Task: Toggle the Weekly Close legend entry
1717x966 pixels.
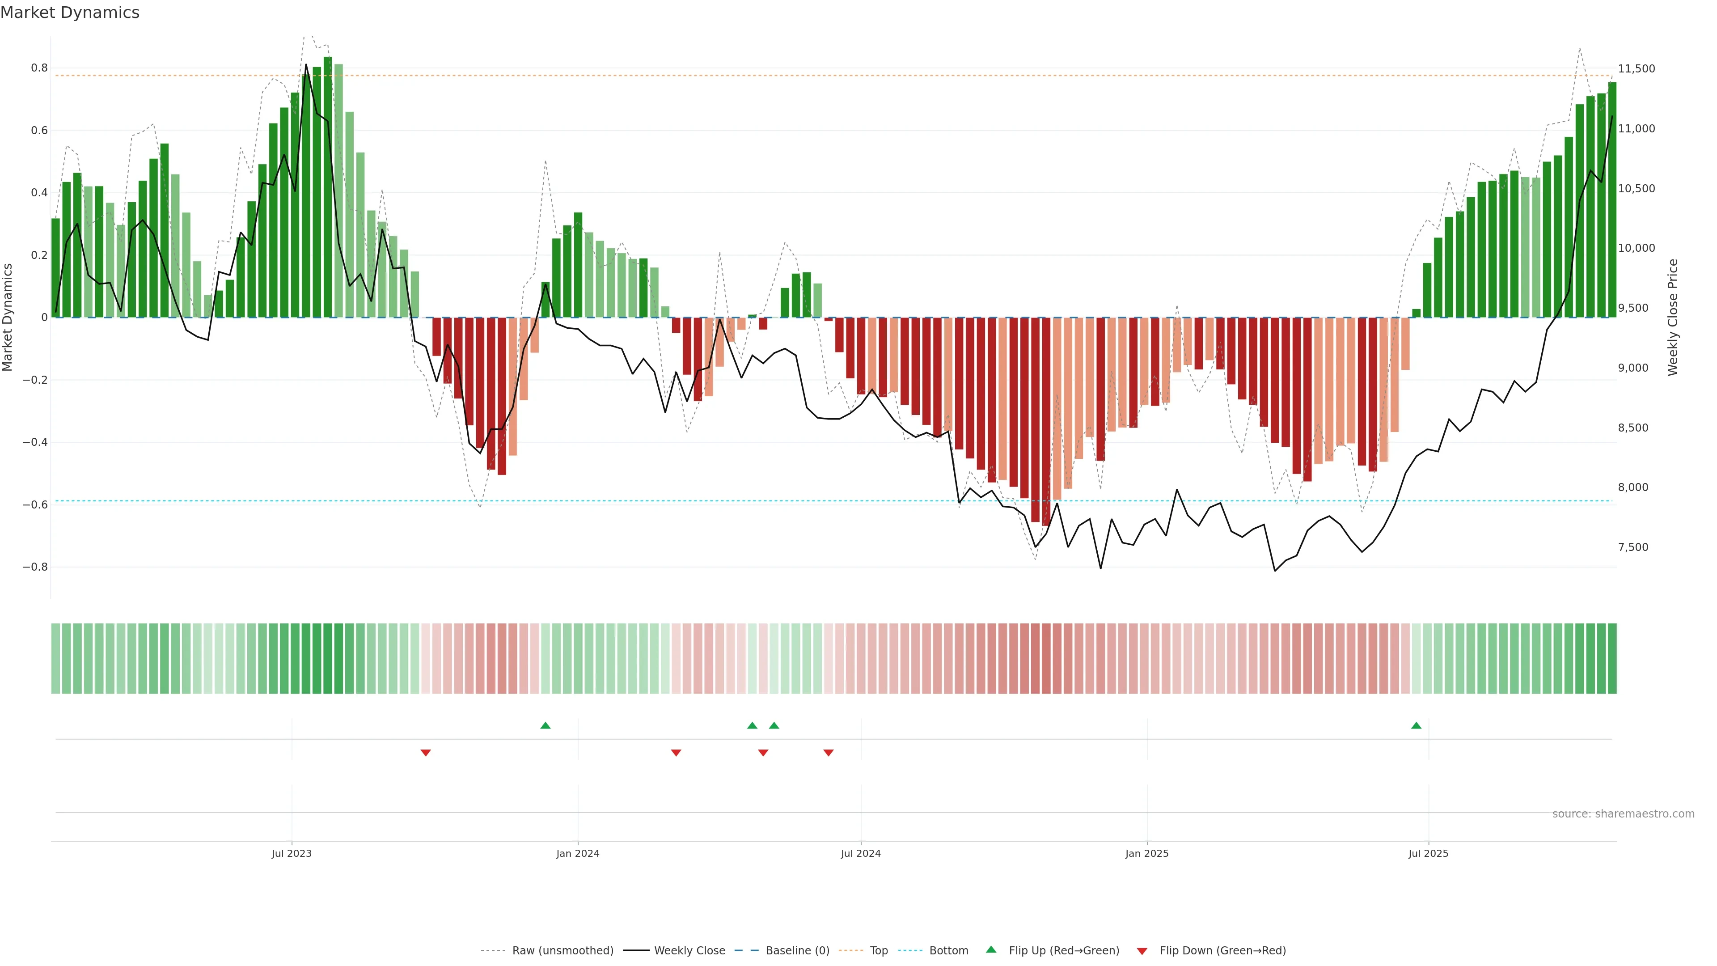Action: (689, 951)
